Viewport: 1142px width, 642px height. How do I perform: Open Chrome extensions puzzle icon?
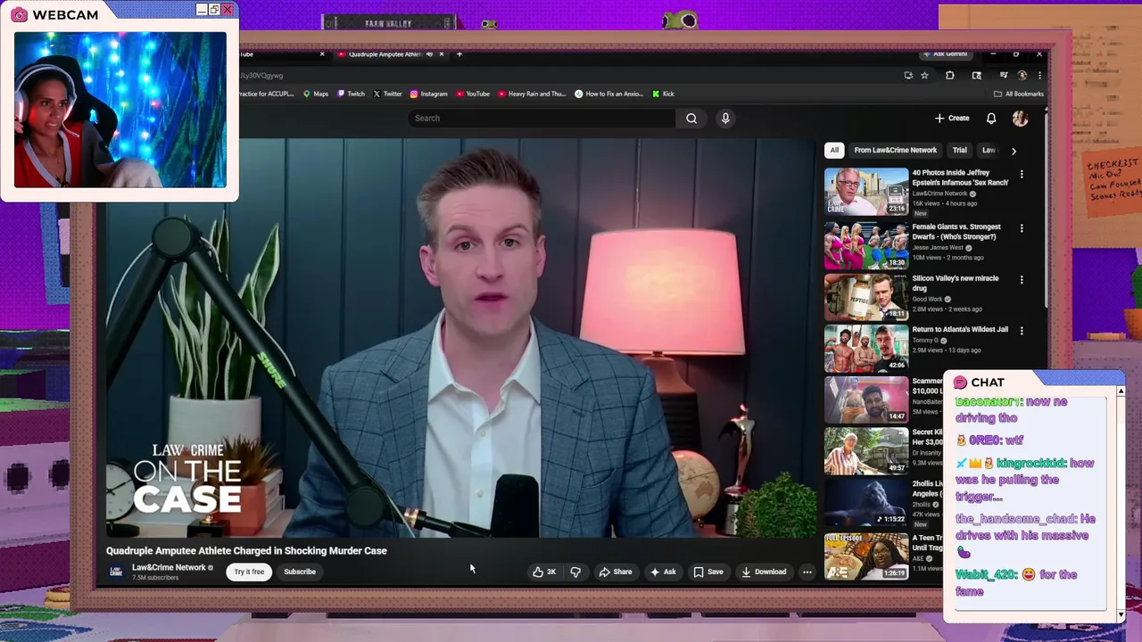pyautogui.click(x=950, y=76)
